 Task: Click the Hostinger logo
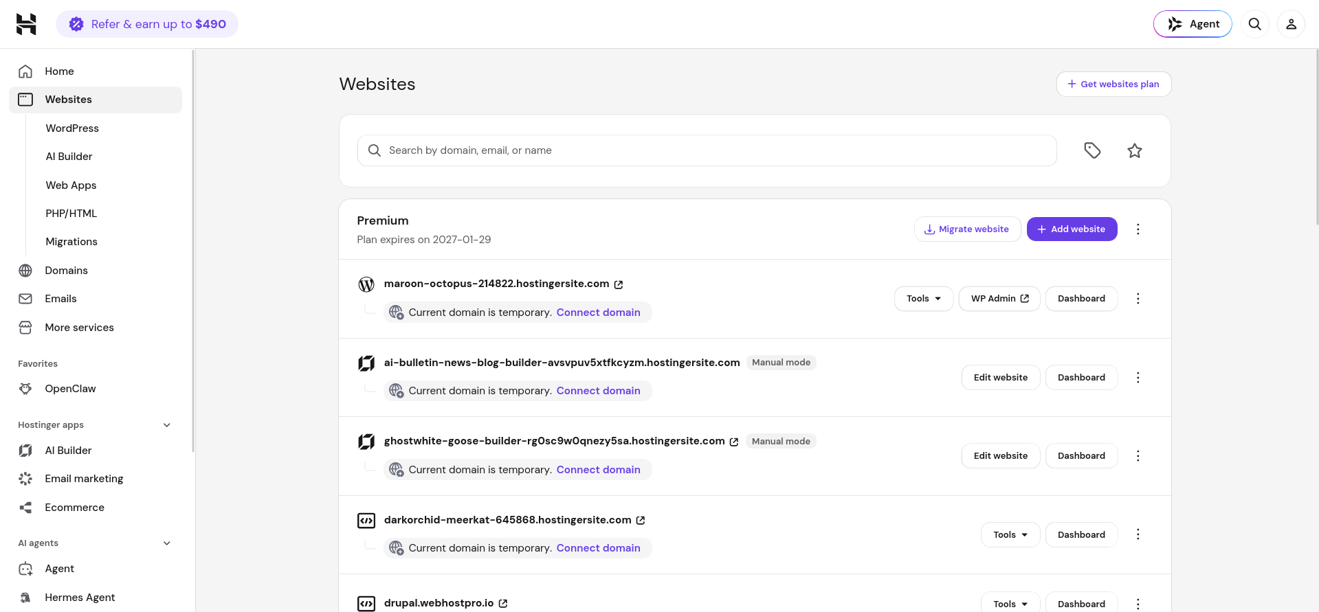(x=26, y=24)
